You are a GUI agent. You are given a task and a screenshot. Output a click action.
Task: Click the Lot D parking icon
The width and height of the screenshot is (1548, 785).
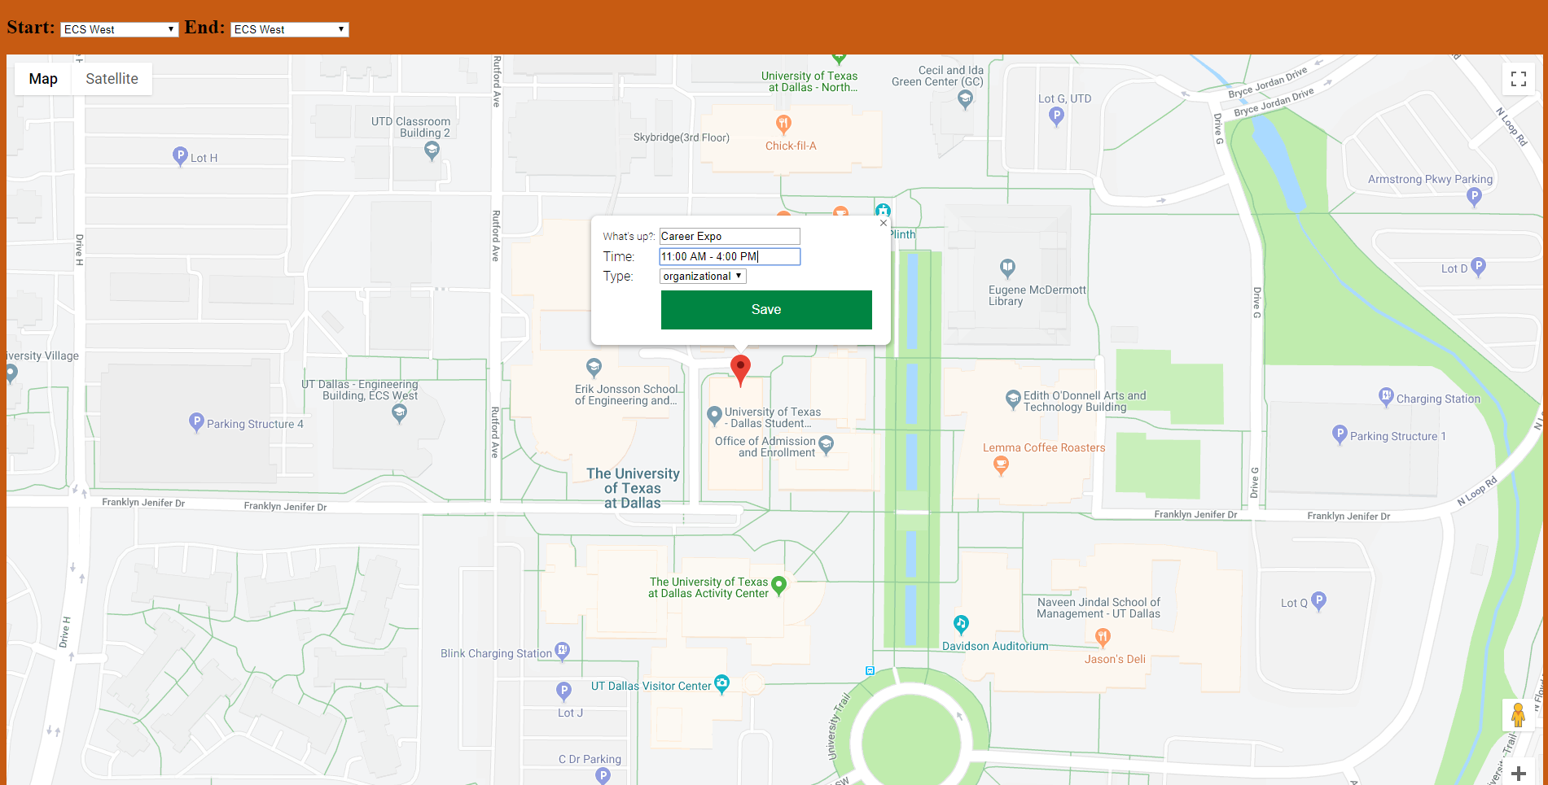click(x=1479, y=266)
